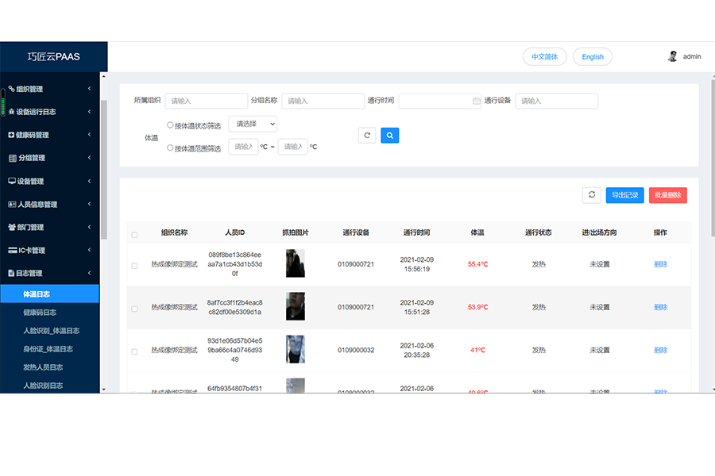The height and width of the screenshot is (476, 715).
Task: Click the maximum temperature input field
Action: pos(292,147)
